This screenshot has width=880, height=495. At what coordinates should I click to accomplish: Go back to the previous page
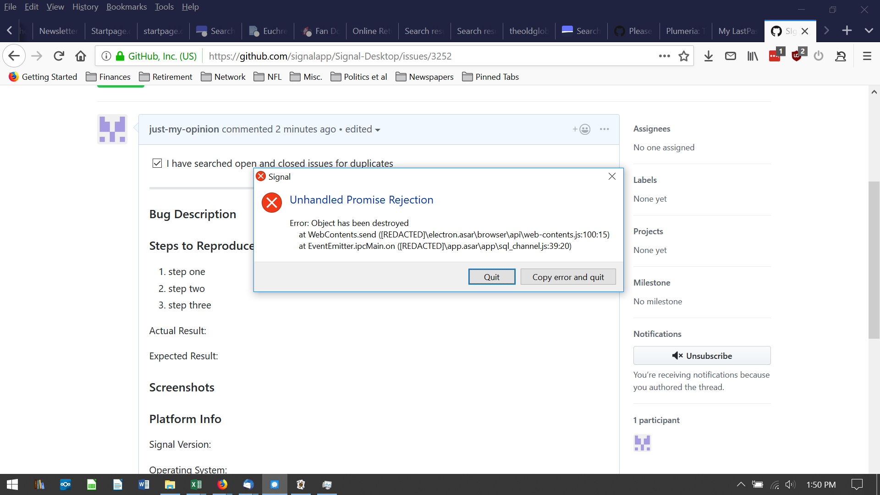pos(14,56)
